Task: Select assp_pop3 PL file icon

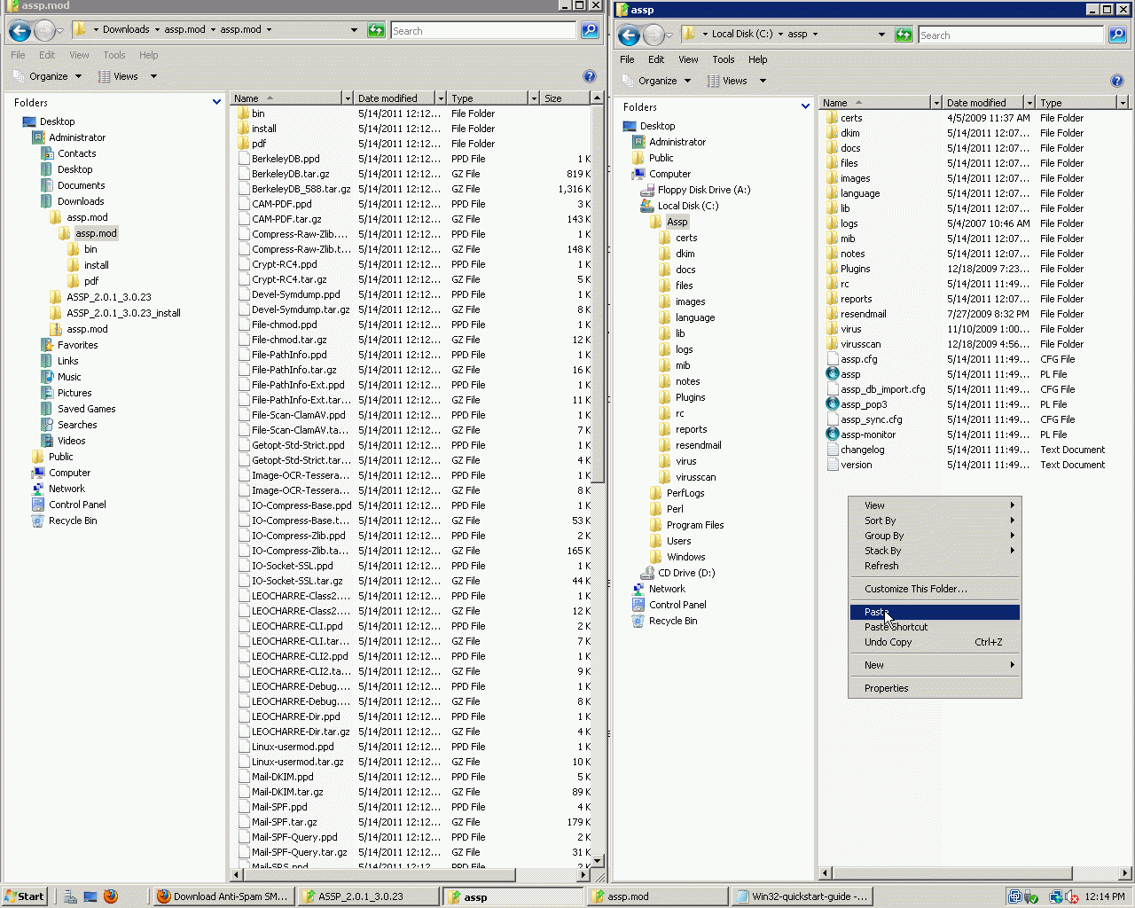Action: pyautogui.click(x=833, y=404)
